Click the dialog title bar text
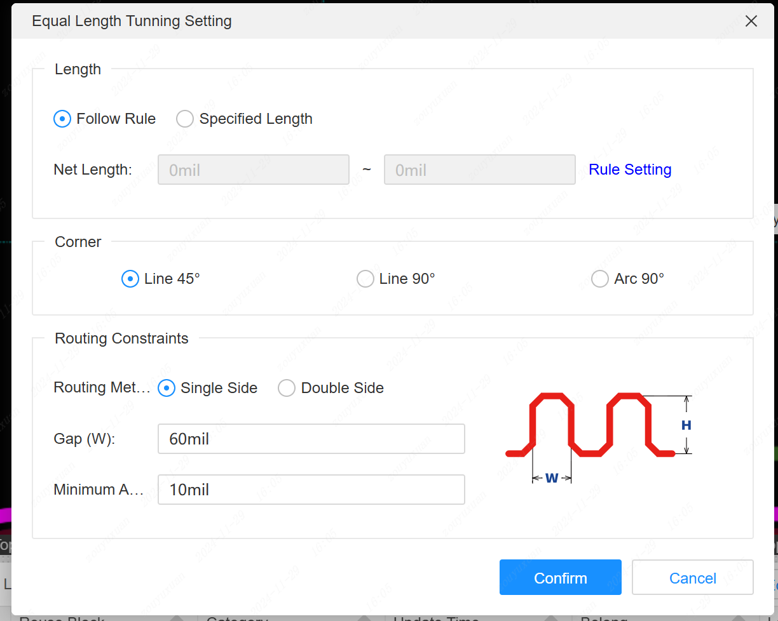This screenshot has width=778, height=621. click(x=132, y=21)
